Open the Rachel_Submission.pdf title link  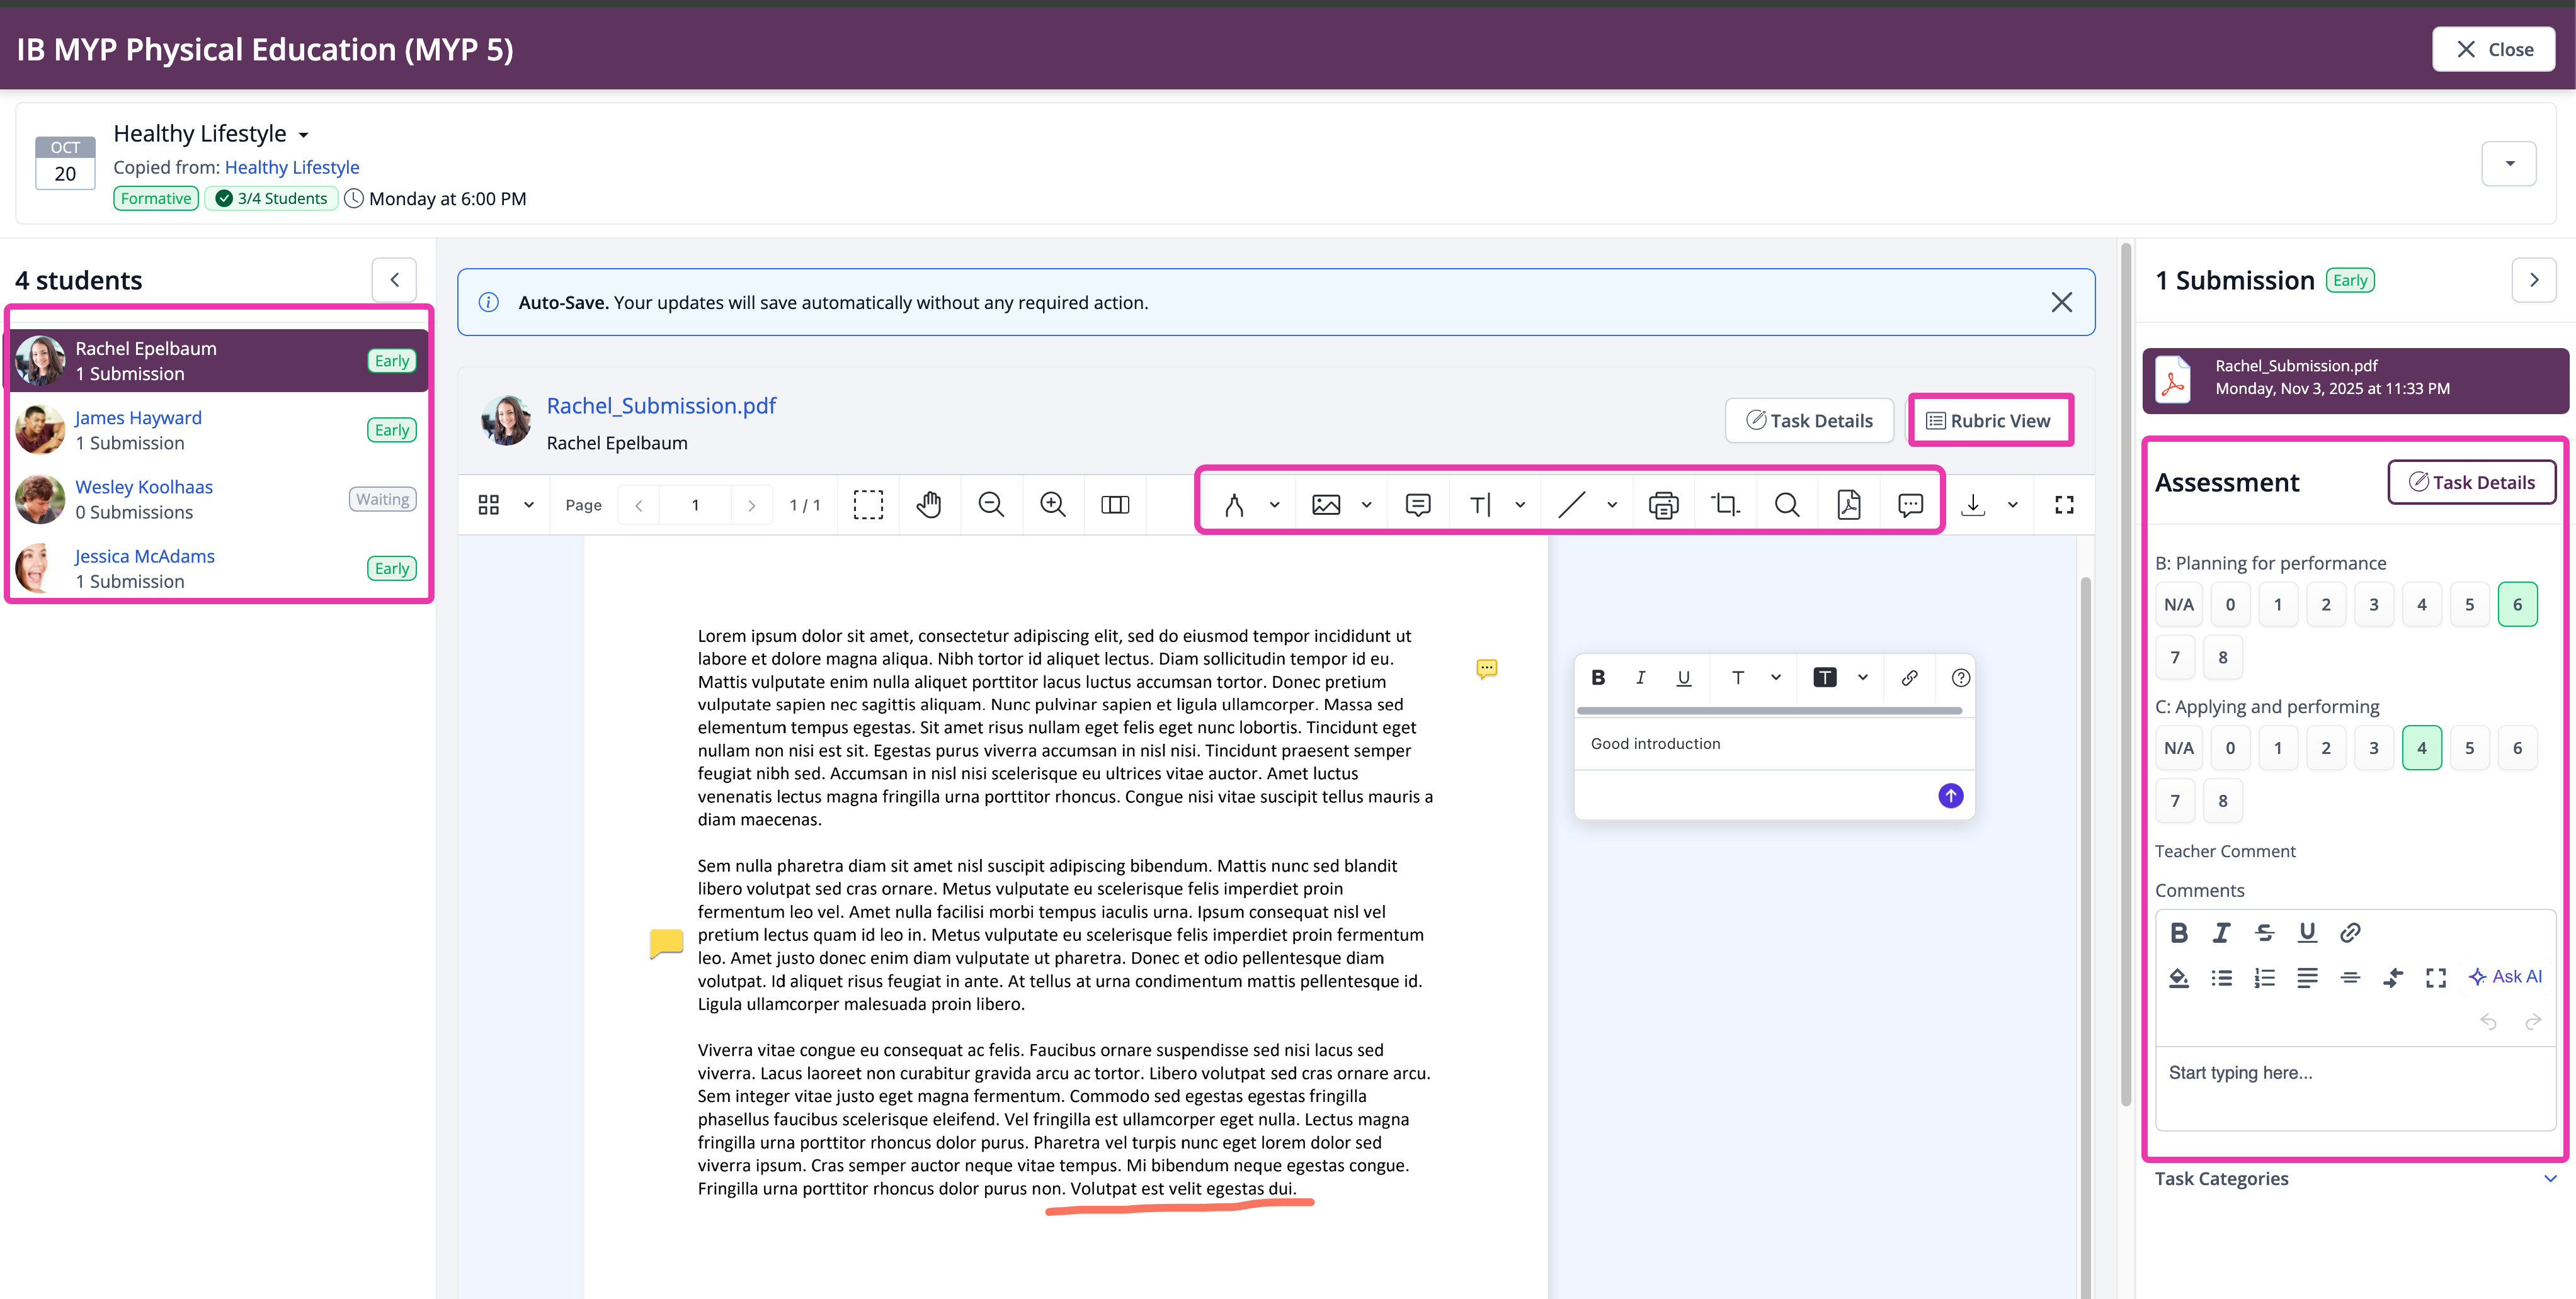click(661, 406)
